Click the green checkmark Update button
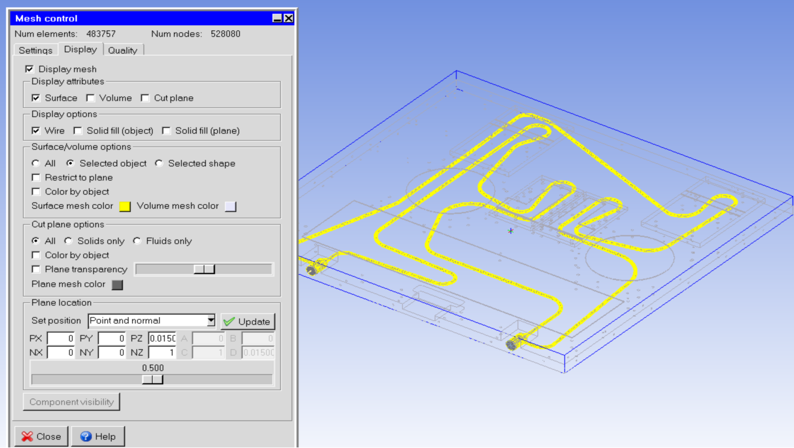794x448 pixels. click(x=248, y=321)
